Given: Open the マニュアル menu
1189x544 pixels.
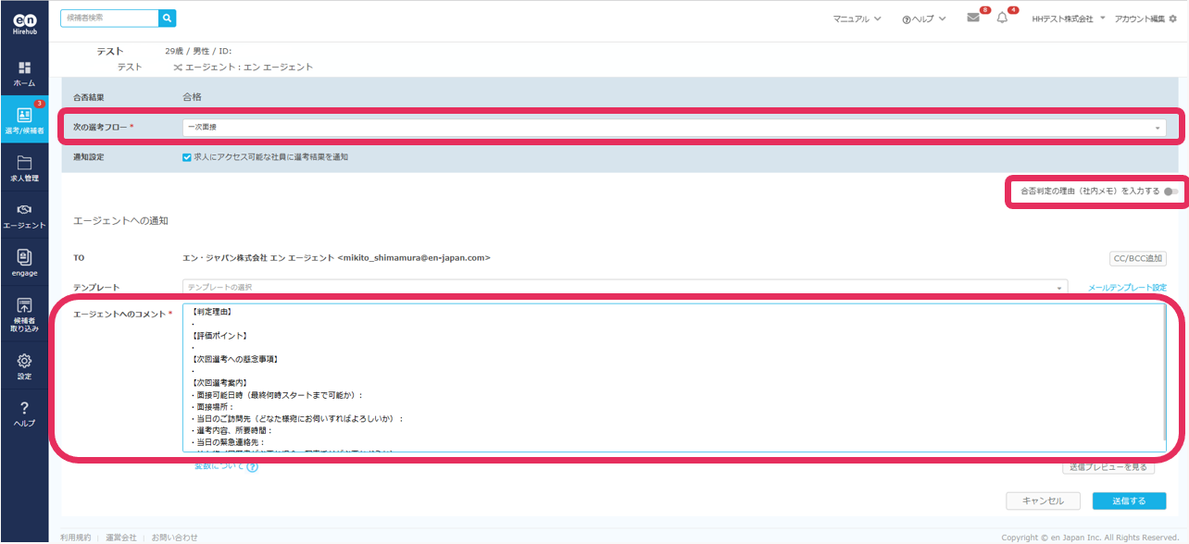Looking at the screenshot, I should pos(857,19).
